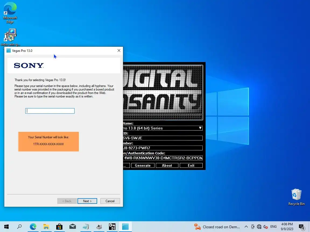
Task: Select the keygen serial number field
Action: point(163,148)
